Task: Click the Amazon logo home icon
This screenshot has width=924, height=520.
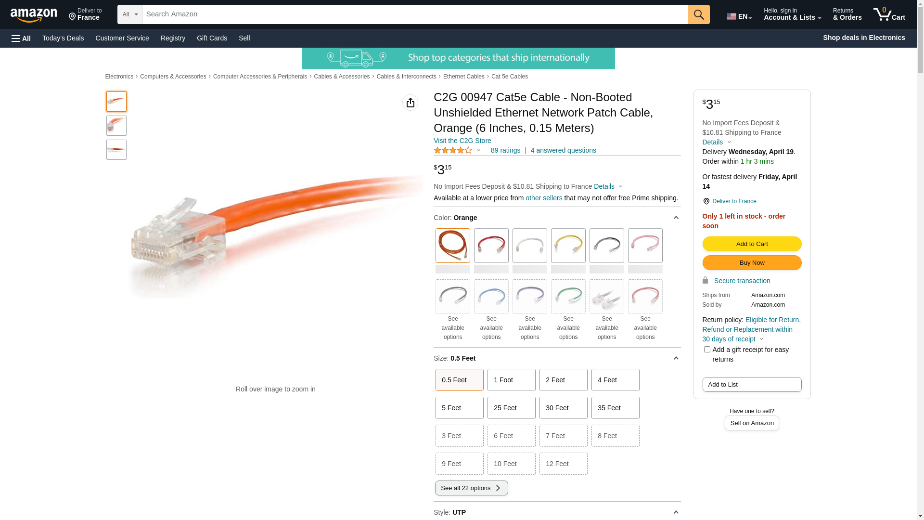Action: [x=34, y=15]
